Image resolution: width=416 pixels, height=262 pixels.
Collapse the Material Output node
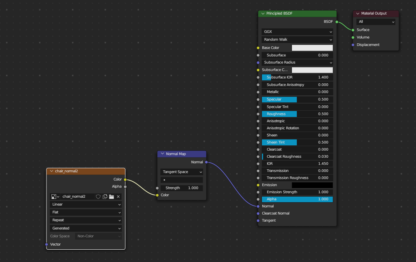coord(358,13)
